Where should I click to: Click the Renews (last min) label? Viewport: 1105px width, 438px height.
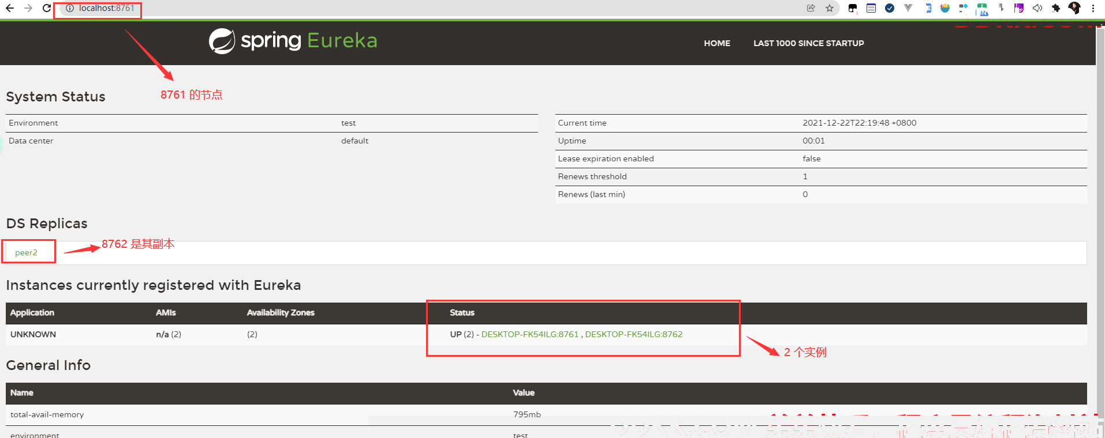coord(591,194)
